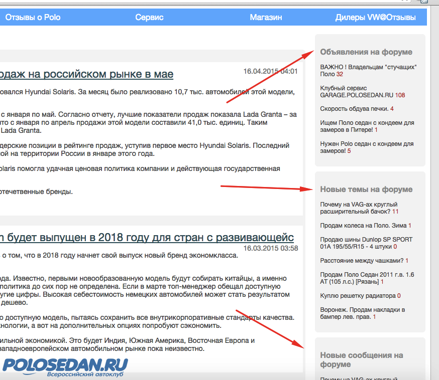Open Скорость обдува печки thread
Image resolution: width=439 pixels, height=380 pixels.
(354, 109)
